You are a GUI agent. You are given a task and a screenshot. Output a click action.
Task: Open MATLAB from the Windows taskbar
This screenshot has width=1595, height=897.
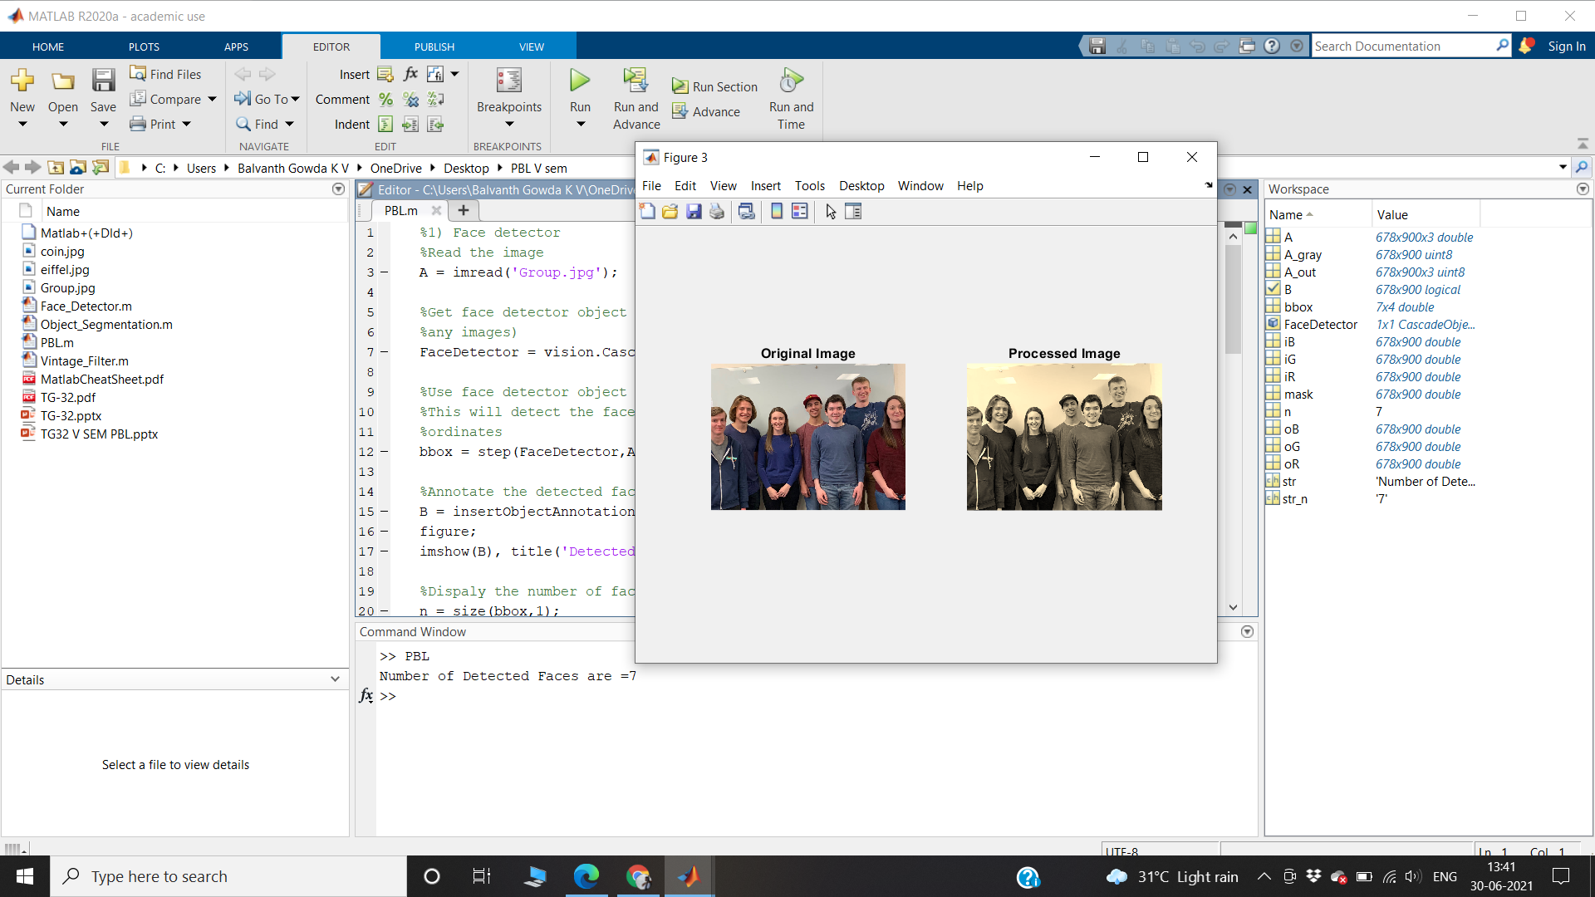click(x=689, y=876)
